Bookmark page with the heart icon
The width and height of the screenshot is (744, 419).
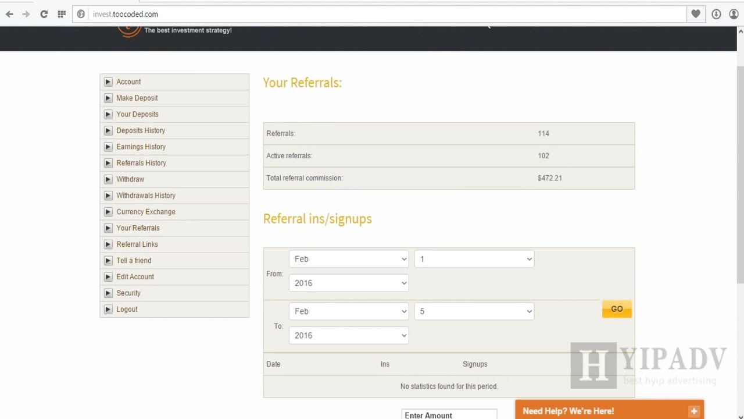[696, 14]
